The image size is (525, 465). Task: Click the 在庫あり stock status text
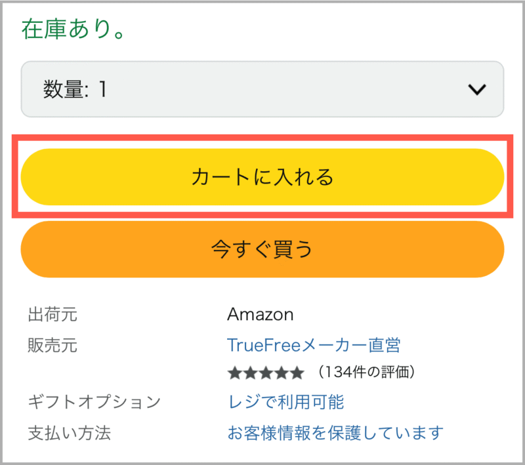(73, 29)
